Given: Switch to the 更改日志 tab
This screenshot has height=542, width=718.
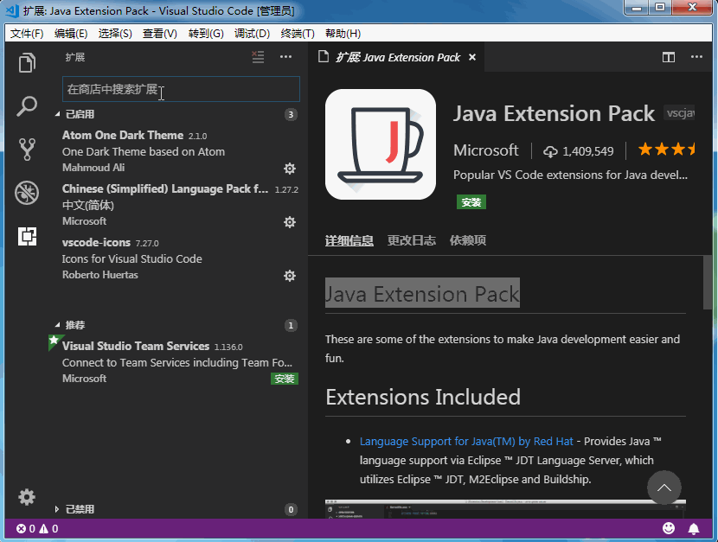Looking at the screenshot, I should tap(412, 240).
